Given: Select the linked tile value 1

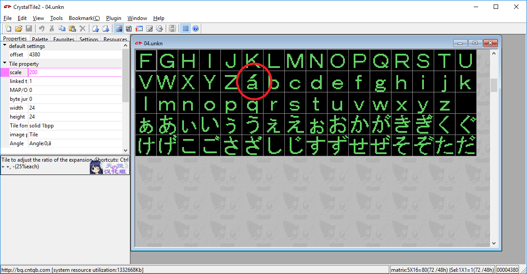Looking at the screenshot, I should point(75,81).
